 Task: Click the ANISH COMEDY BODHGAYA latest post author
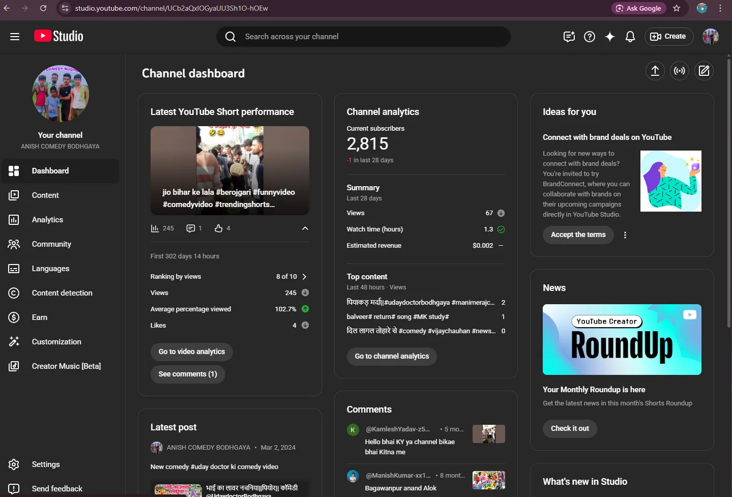point(209,448)
